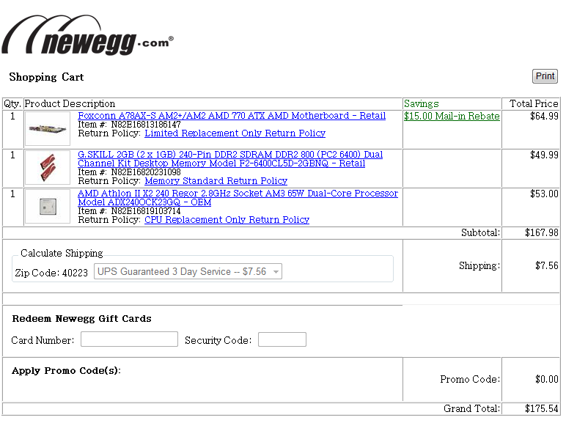
Task: Click the gift card Security Code field
Action: (282, 339)
